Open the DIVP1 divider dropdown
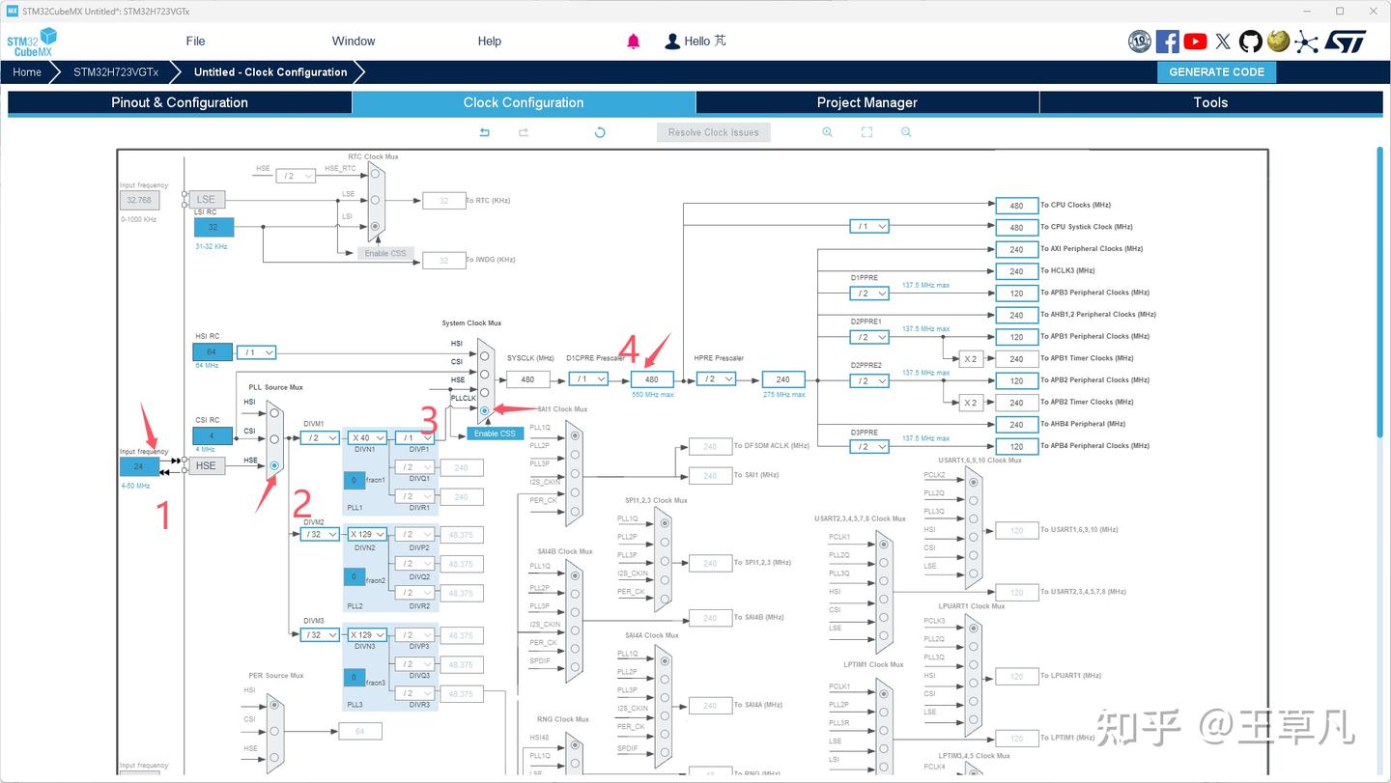This screenshot has height=783, width=1391. pyautogui.click(x=415, y=437)
